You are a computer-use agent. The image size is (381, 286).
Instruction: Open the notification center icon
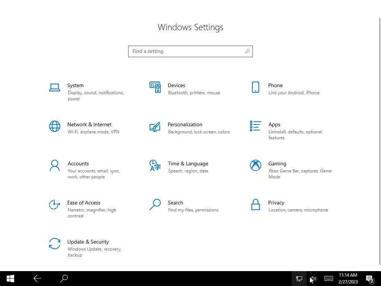[x=369, y=279]
